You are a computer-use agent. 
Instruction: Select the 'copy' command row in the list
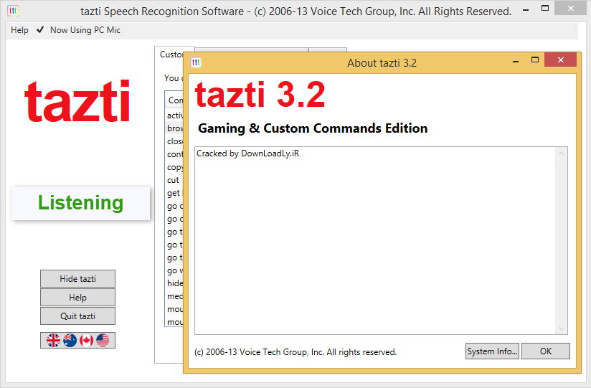point(174,167)
